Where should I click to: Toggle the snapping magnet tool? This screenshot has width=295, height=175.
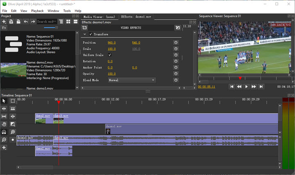(x=4, y=132)
